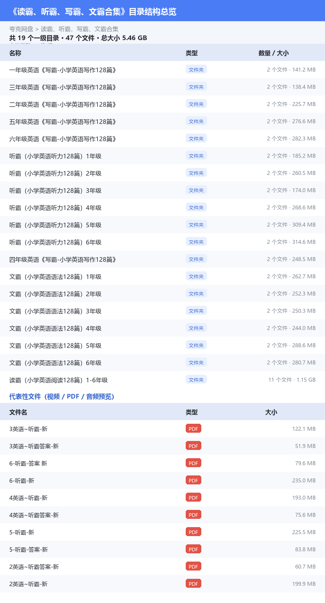The image size is (325, 603).
Task: Click the size text 2 个文件 · 288.6 MB
Action: pyautogui.click(x=291, y=345)
